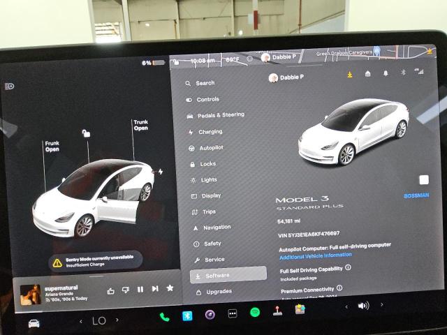
Task: Open the Upgrades menu
Action: click(x=214, y=292)
